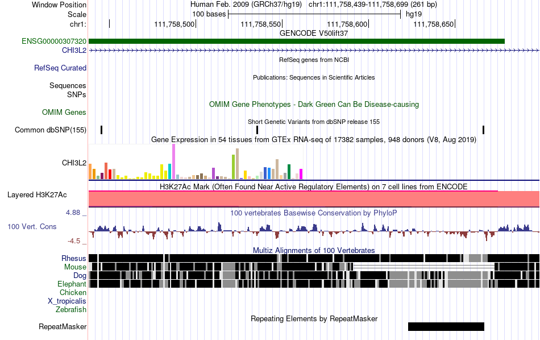
Task: Click the rightmost dbSNP variant marker
Action: [484, 130]
